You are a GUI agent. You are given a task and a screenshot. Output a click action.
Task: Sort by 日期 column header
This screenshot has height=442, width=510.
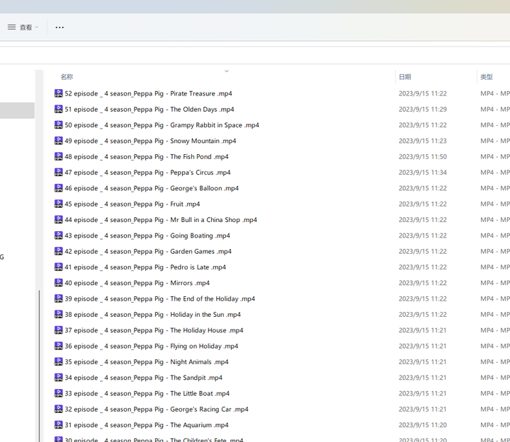point(405,77)
